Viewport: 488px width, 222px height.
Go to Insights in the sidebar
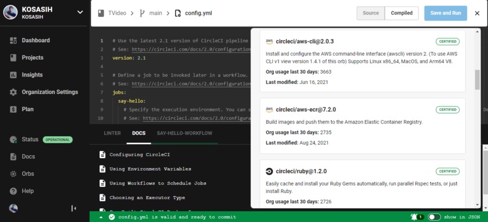32,75
